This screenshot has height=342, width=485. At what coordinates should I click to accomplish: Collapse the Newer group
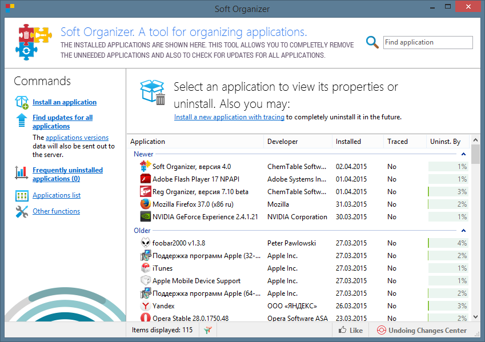click(463, 154)
